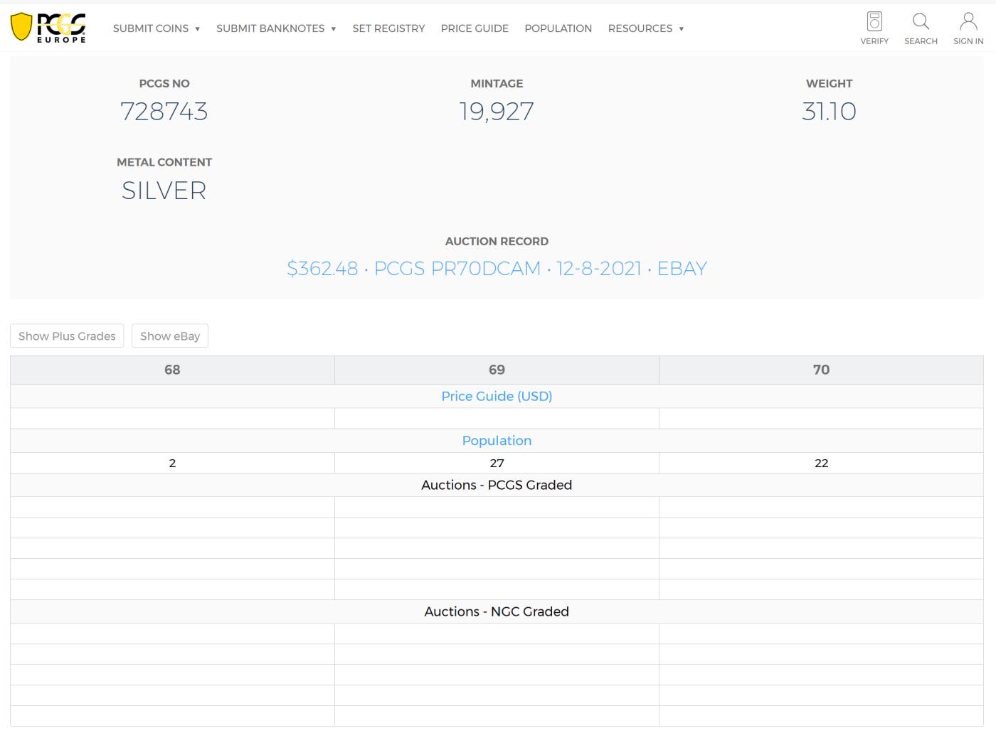Click the population count 22 cell
Image resolution: width=996 pixels, height=733 pixels.
click(821, 464)
